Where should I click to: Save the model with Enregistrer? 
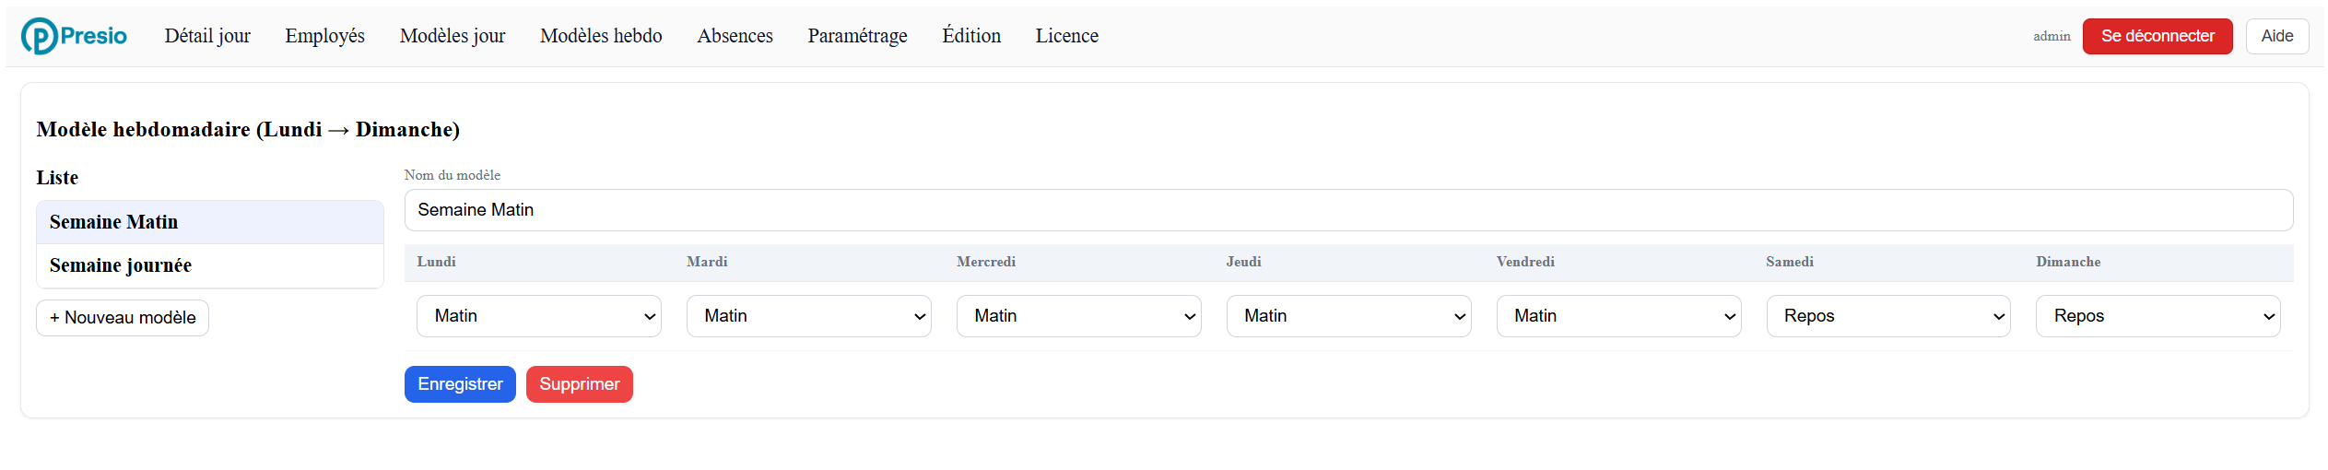(x=460, y=384)
